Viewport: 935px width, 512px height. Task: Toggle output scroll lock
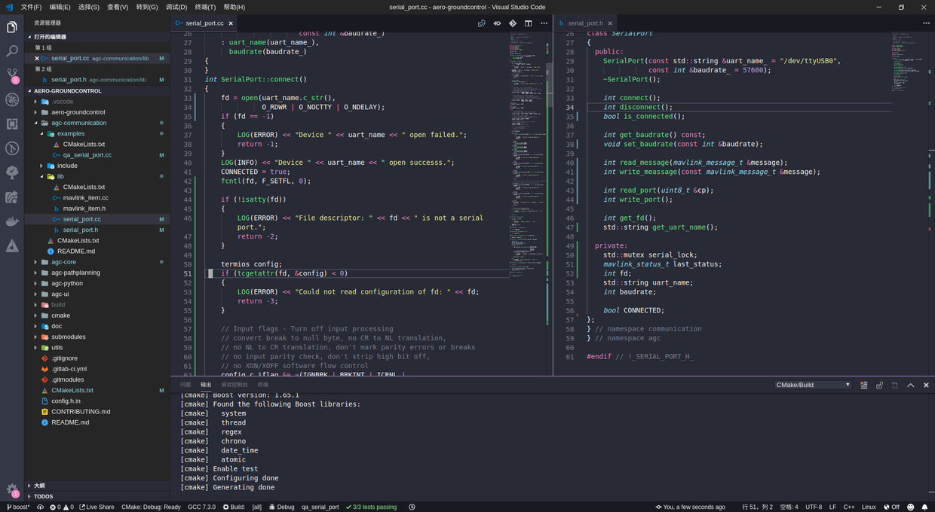coord(879,385)
